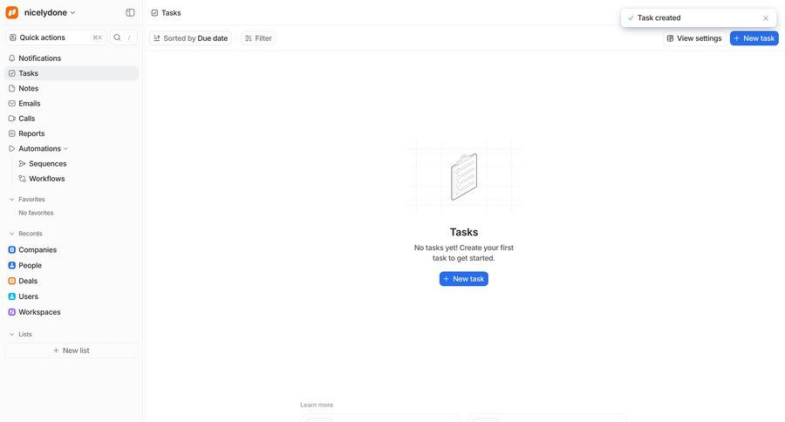785x422 pixels.
Task: Open Quick actions
Action: click(x=56, y=37)
